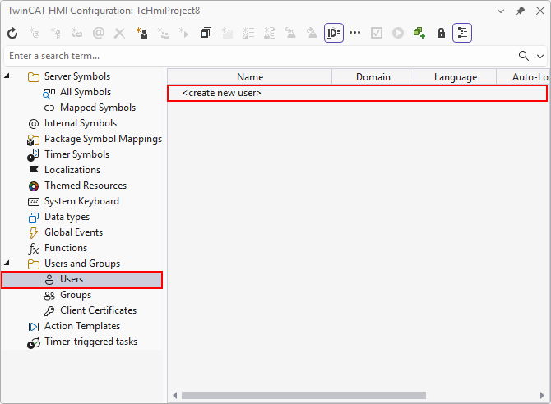The height and width of the screenshot is (404, 551).
Task: Select Localizations in the tree
Action: [72, 170]
